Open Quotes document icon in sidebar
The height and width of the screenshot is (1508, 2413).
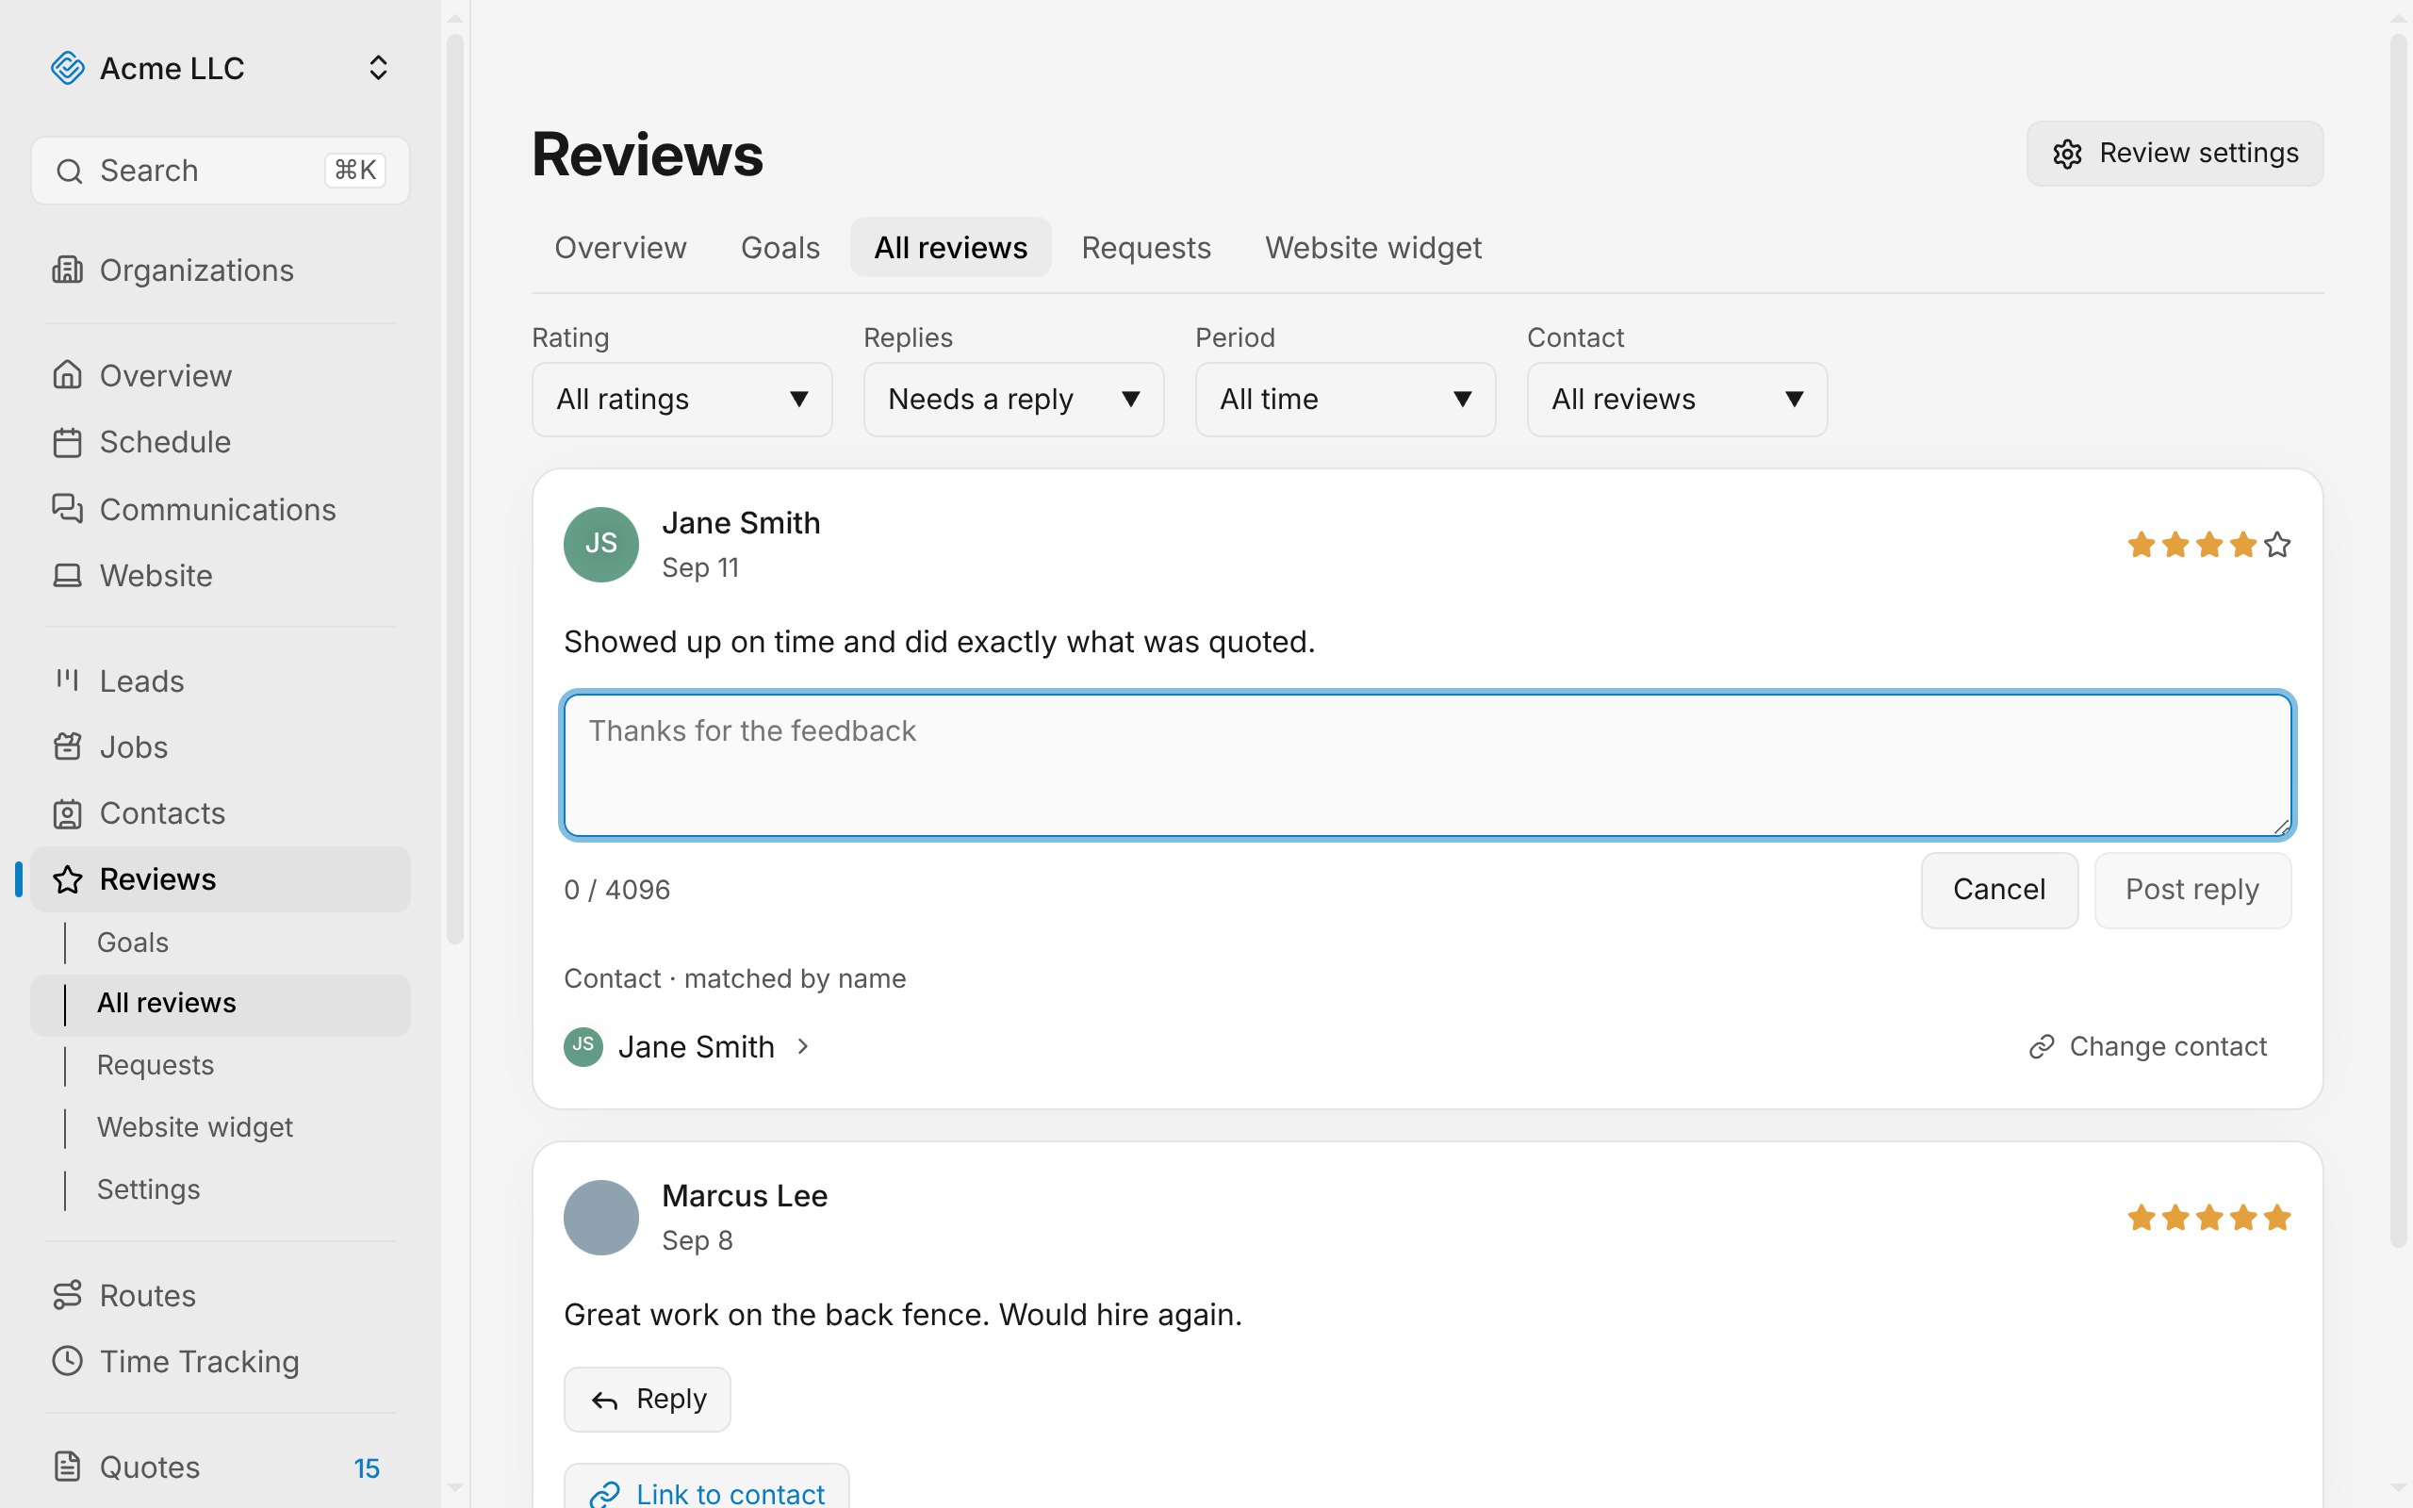point(68,1467)
